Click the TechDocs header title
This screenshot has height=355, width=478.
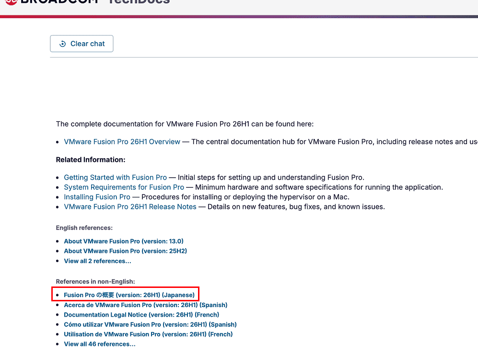139,1
